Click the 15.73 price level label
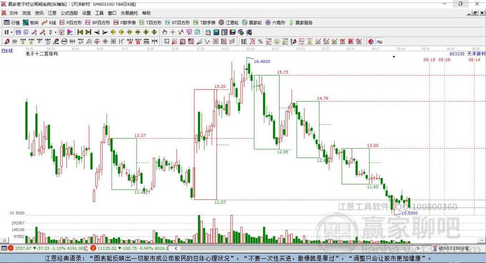This screenshot has height=263, width=486. (x=283, y=72)
